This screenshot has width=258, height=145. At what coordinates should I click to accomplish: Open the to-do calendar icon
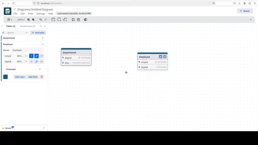[x=79, y=20]
